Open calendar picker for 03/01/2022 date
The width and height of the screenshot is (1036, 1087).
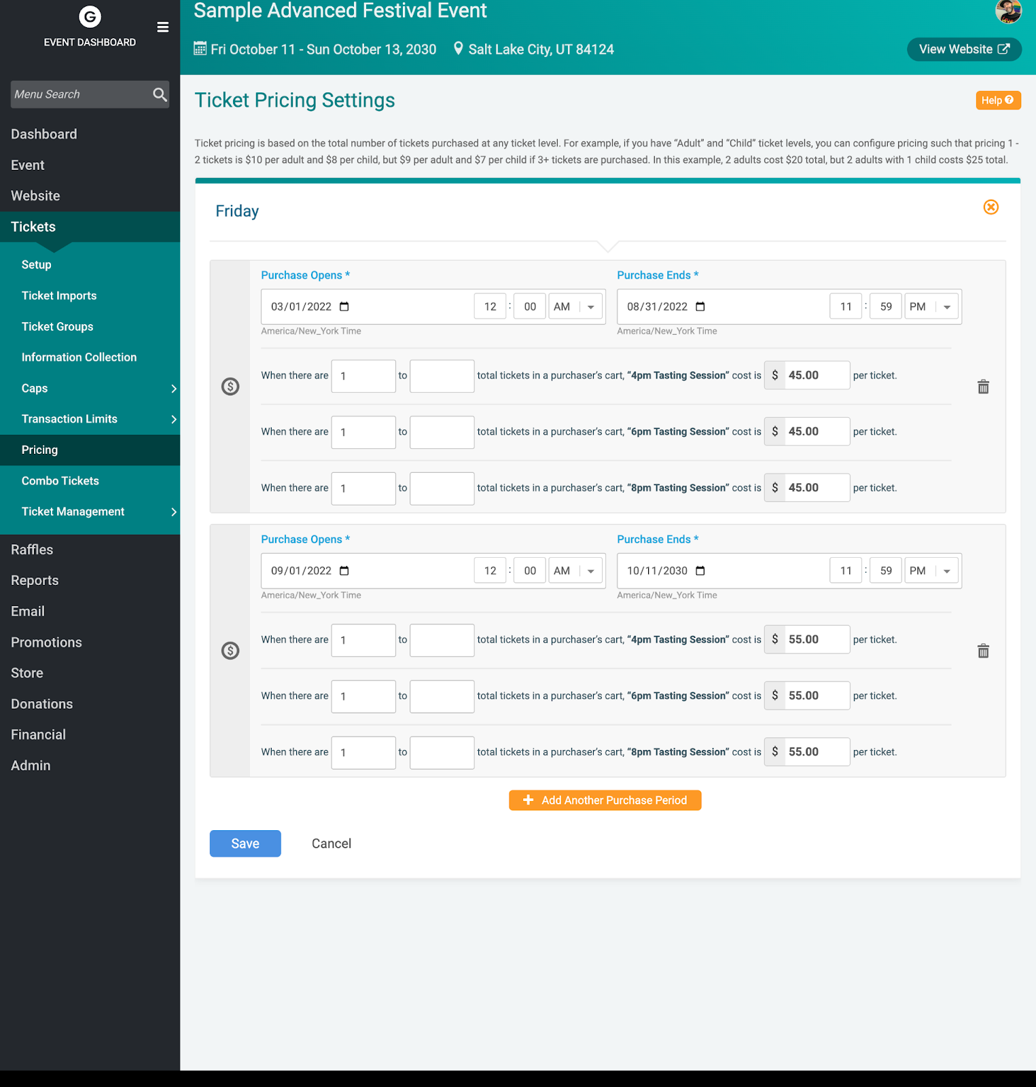point(344,306)
